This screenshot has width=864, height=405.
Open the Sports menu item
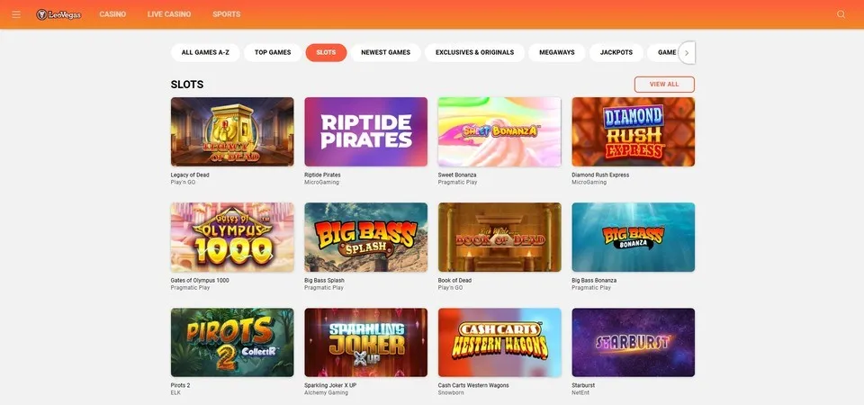point(227,14)
